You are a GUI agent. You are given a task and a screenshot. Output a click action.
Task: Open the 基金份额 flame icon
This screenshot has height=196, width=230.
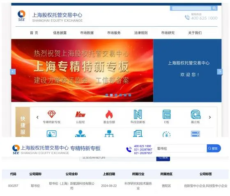pos(109,114)
